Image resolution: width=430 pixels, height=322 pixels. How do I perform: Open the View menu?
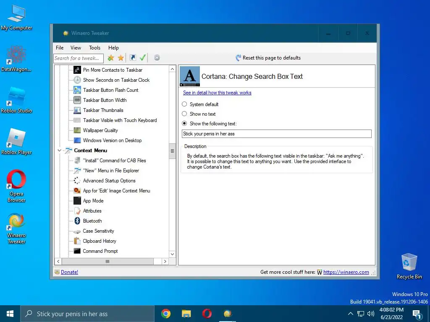(x=76, y=48)
